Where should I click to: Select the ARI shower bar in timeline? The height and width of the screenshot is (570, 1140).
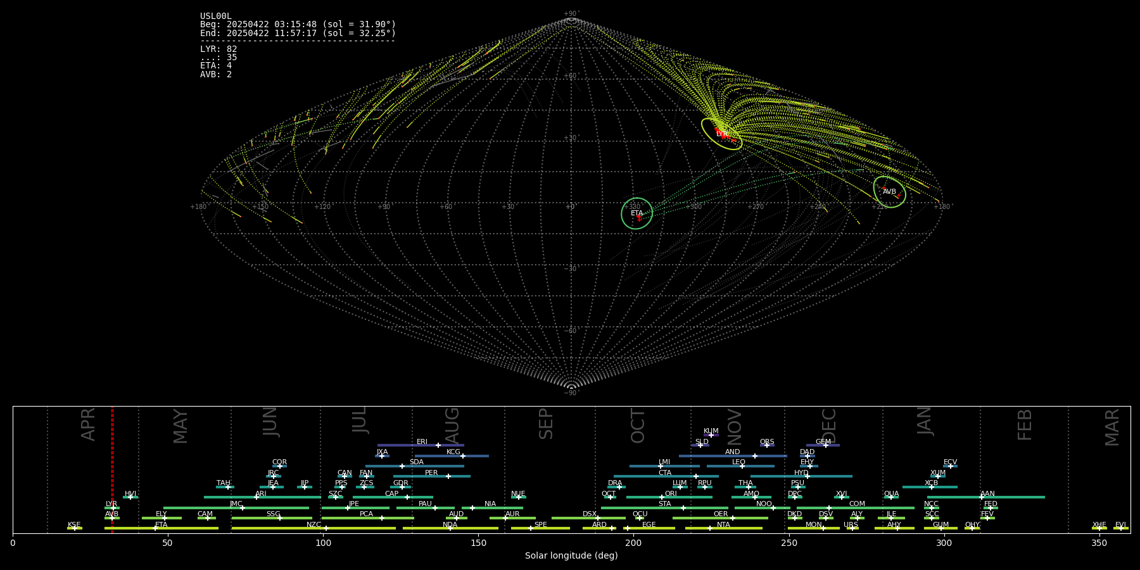click(x=262, y=497)
